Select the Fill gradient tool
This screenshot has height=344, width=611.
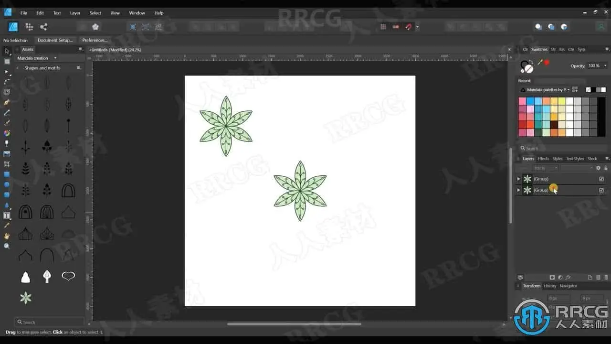[7, 133]
